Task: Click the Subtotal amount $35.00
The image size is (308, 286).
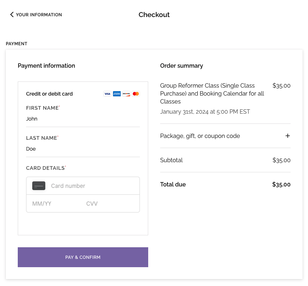Action: click(282, 160)
